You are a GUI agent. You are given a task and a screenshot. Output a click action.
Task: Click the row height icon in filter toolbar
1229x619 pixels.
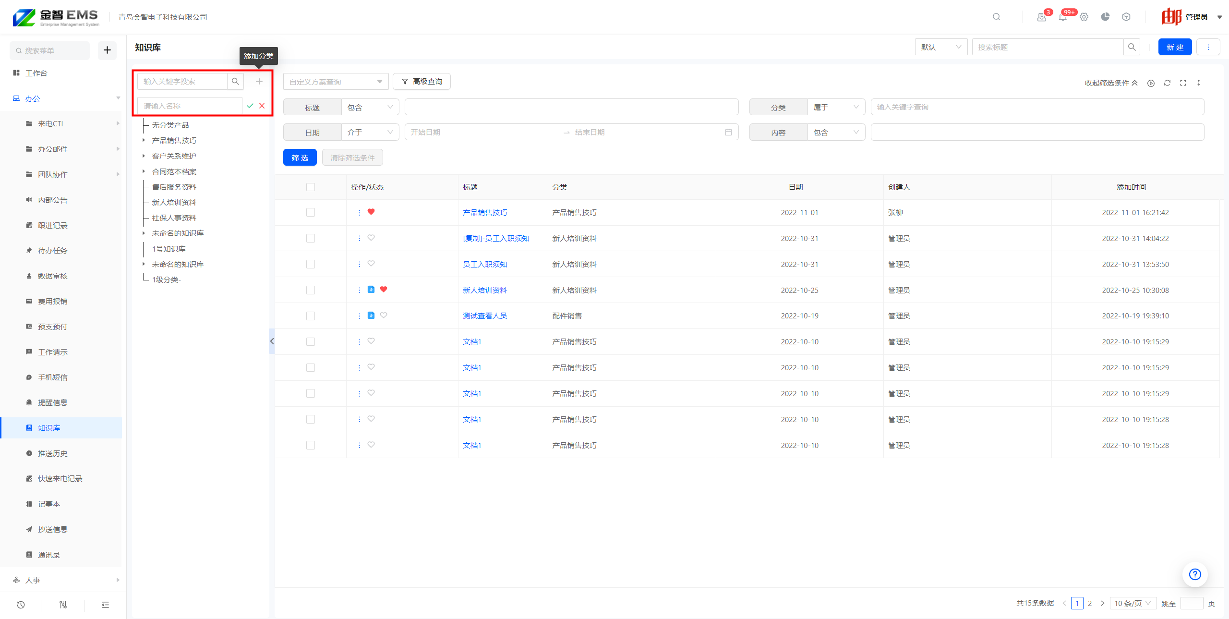pos(1199,83)
